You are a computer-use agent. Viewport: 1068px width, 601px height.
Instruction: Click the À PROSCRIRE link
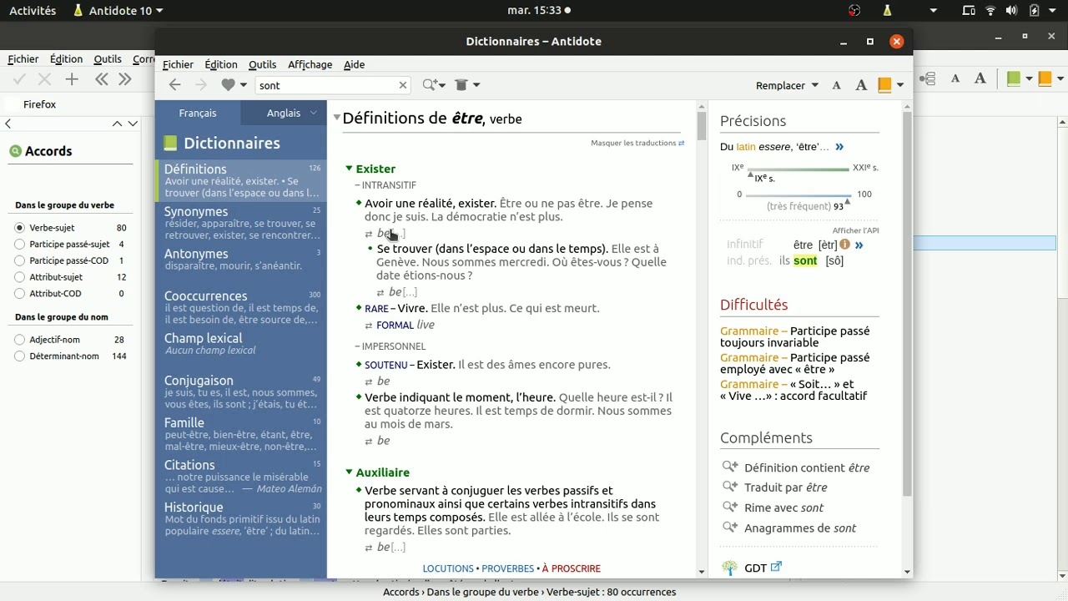point(572,568)
